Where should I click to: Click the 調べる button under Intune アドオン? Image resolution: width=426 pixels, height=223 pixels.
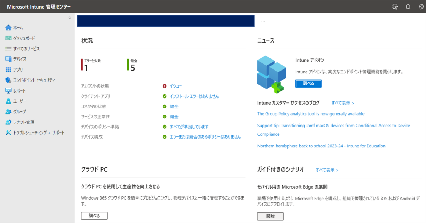(308, 84)
